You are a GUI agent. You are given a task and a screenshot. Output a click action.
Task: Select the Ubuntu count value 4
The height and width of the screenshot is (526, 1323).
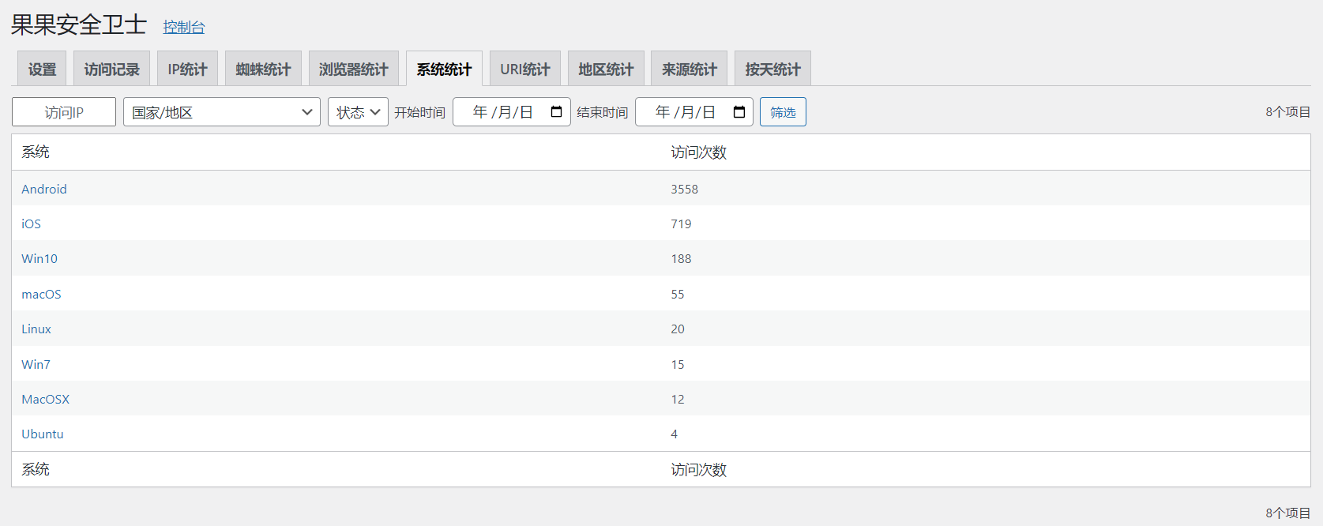(674, 434)
